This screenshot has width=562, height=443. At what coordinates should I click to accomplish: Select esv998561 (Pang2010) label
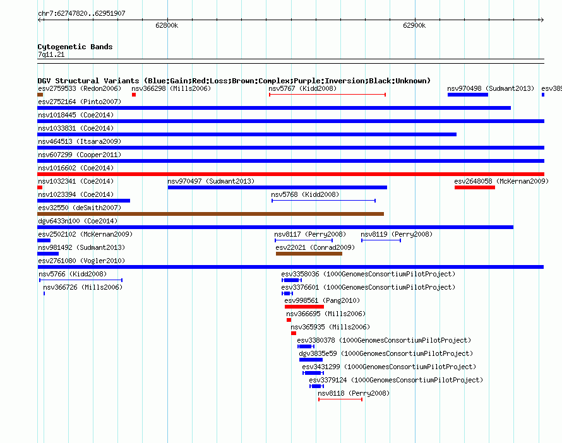tap(322, 300)
